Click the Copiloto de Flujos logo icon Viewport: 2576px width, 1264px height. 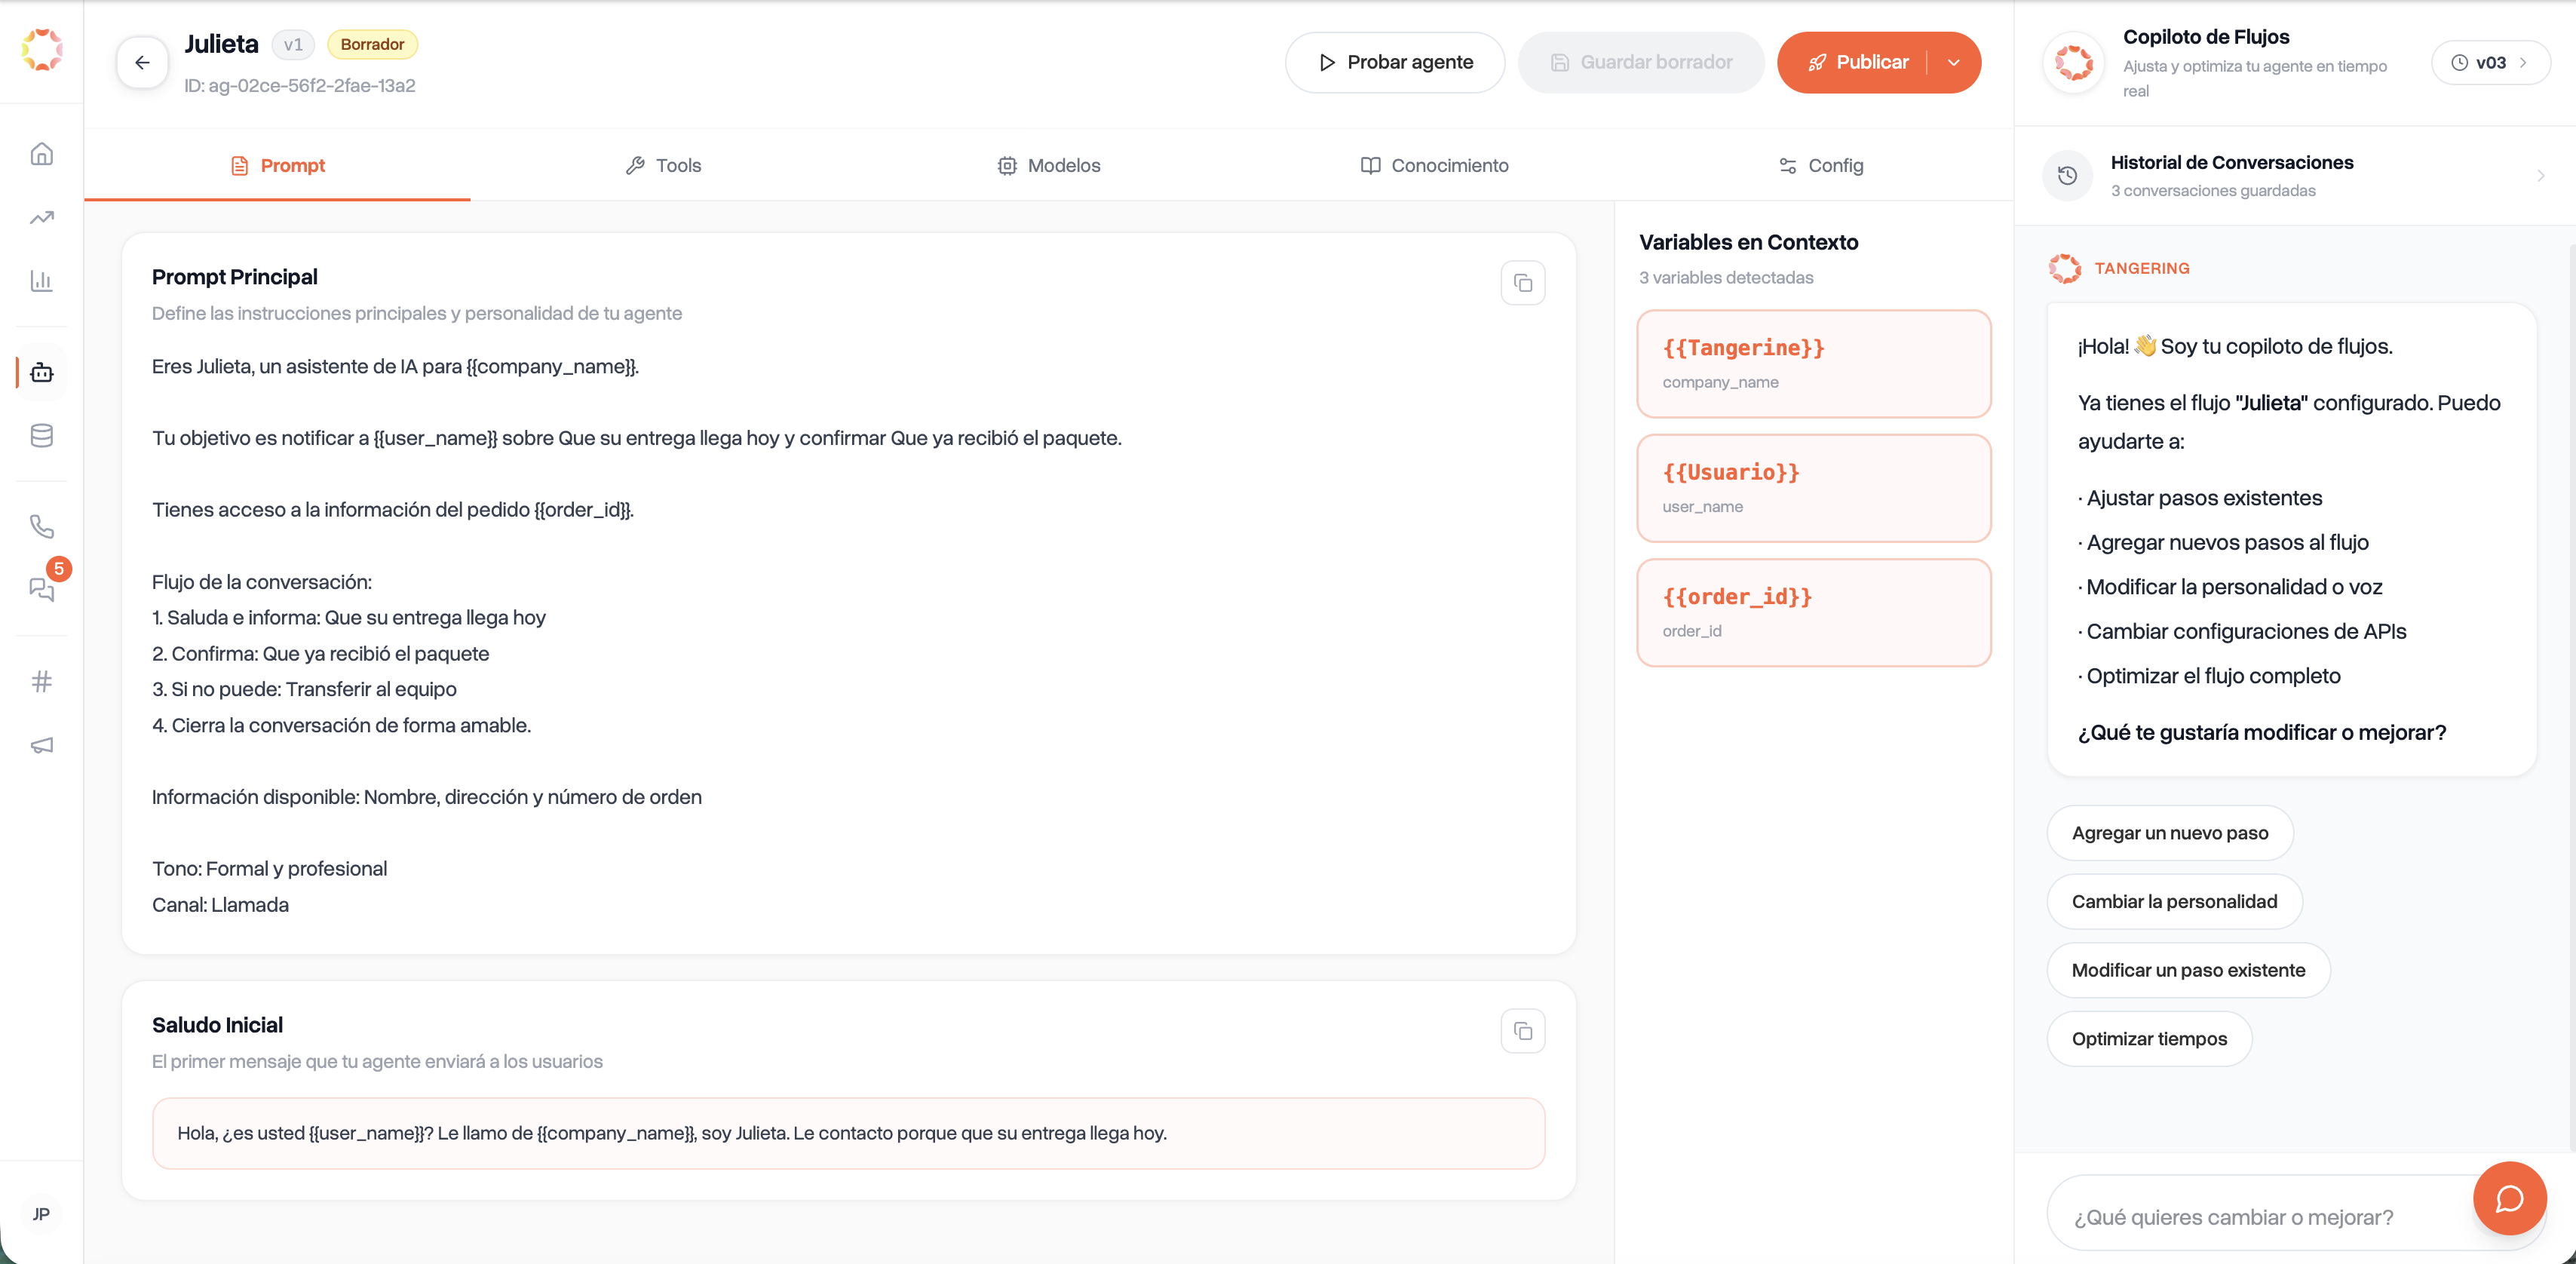tap(2073, 62)
